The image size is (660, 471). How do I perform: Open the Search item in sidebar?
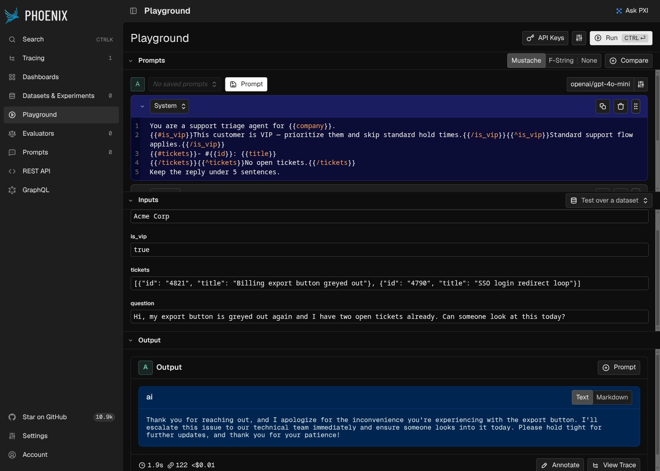coord(61,40)
